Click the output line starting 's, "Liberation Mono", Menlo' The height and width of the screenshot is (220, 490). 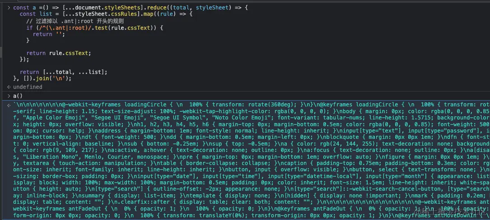(x=252, y=156)
